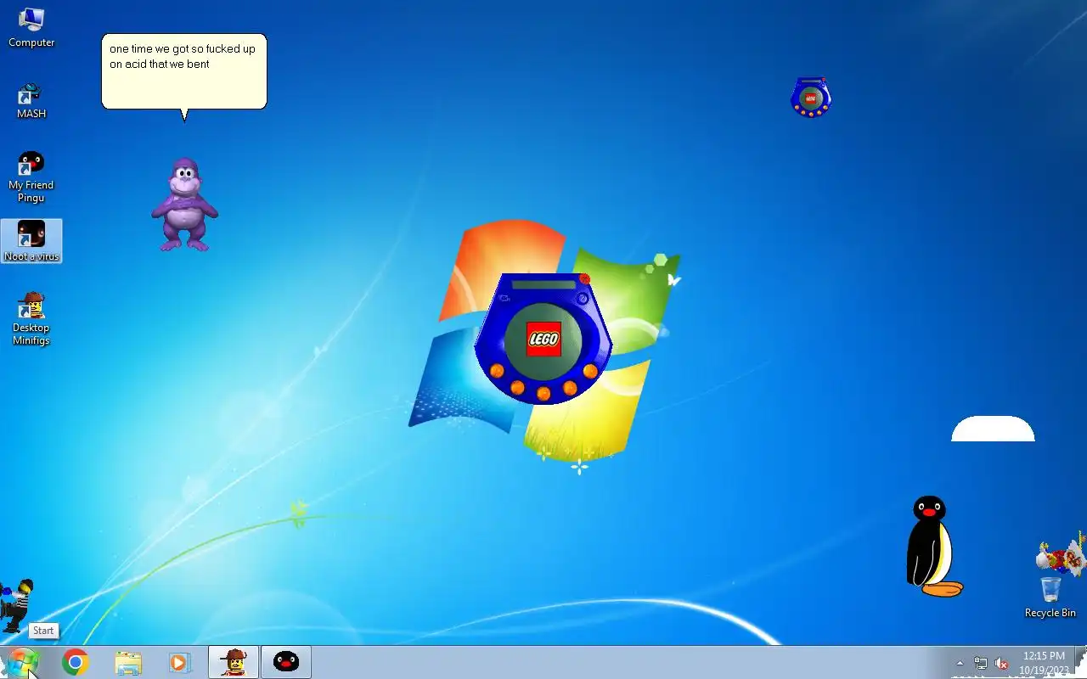
Task: Select the Desktop Minifigs shortcut icon
Action: coord(31,318)
